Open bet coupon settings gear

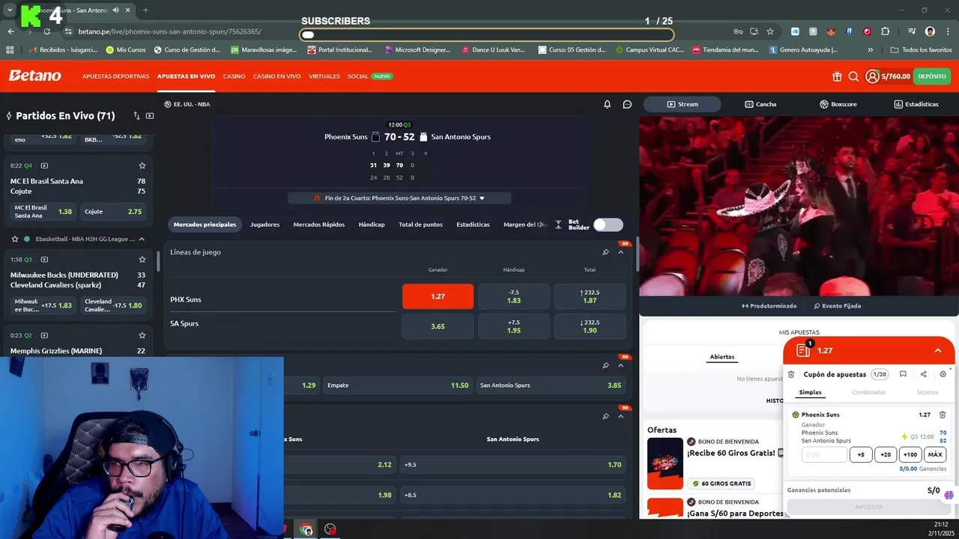click(943, 374)
